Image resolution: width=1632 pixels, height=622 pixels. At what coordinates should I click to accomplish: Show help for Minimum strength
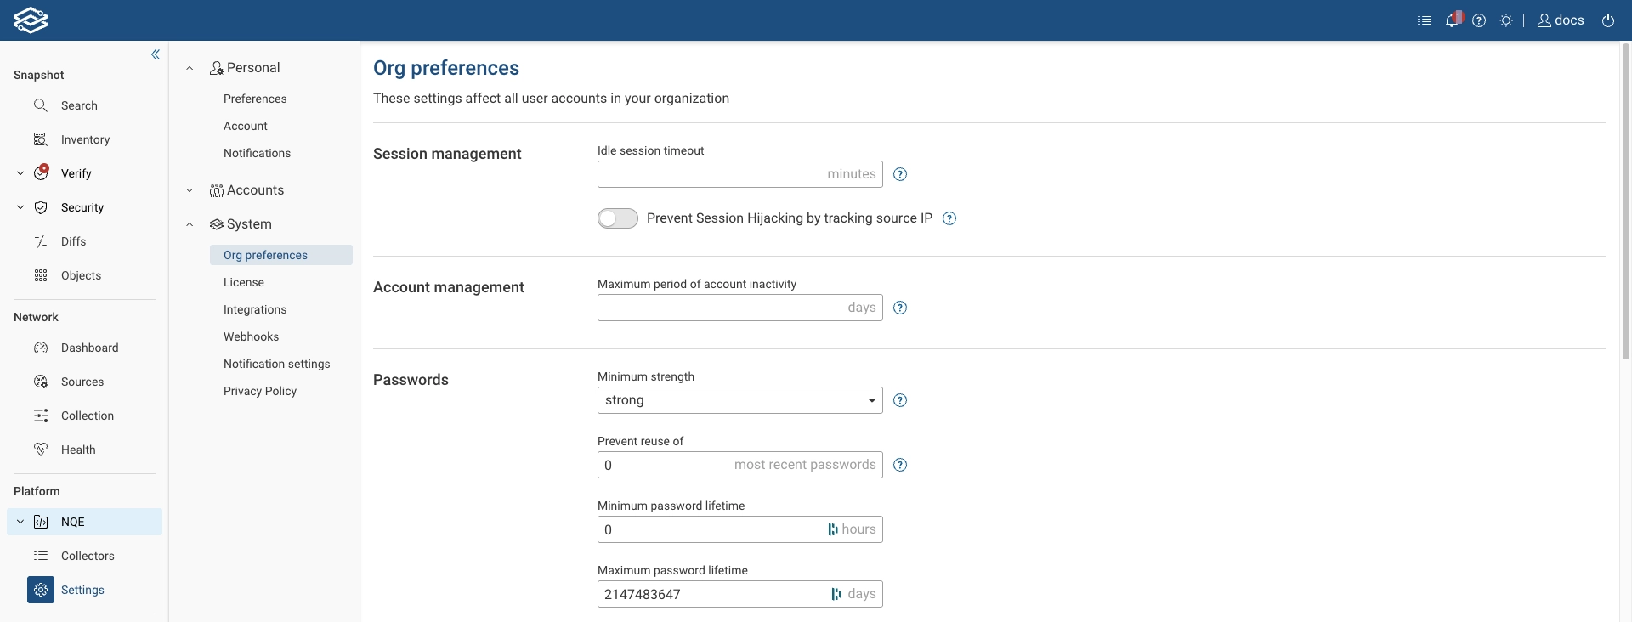pyautogui.click(x=900, y=400)
